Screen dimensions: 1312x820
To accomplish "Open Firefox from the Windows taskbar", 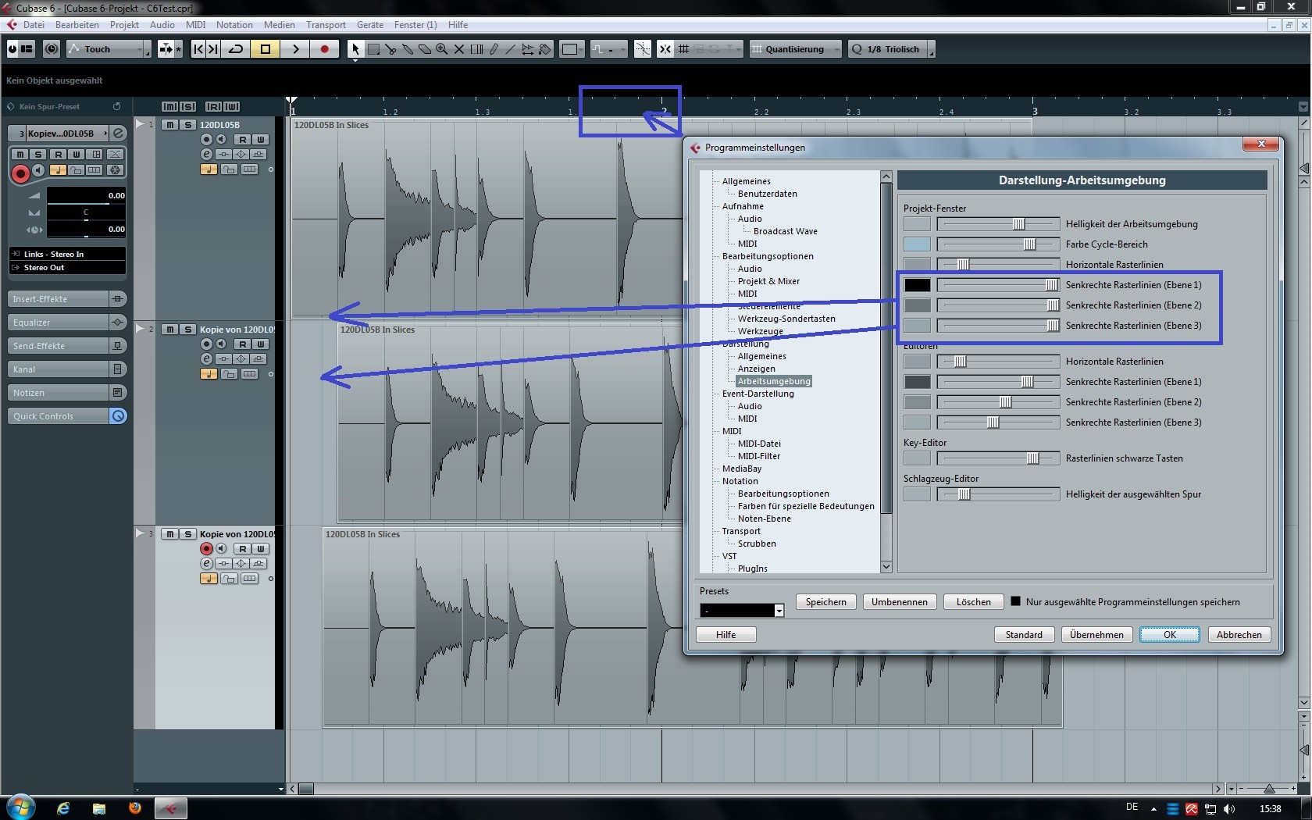I will (x=135, y=808).
